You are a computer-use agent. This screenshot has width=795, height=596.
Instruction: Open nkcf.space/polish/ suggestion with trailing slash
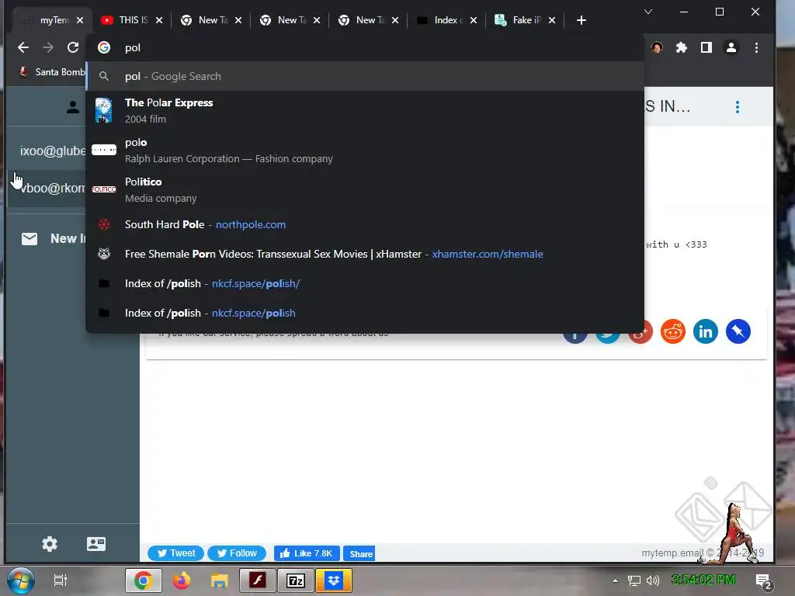tap(365, 283)
